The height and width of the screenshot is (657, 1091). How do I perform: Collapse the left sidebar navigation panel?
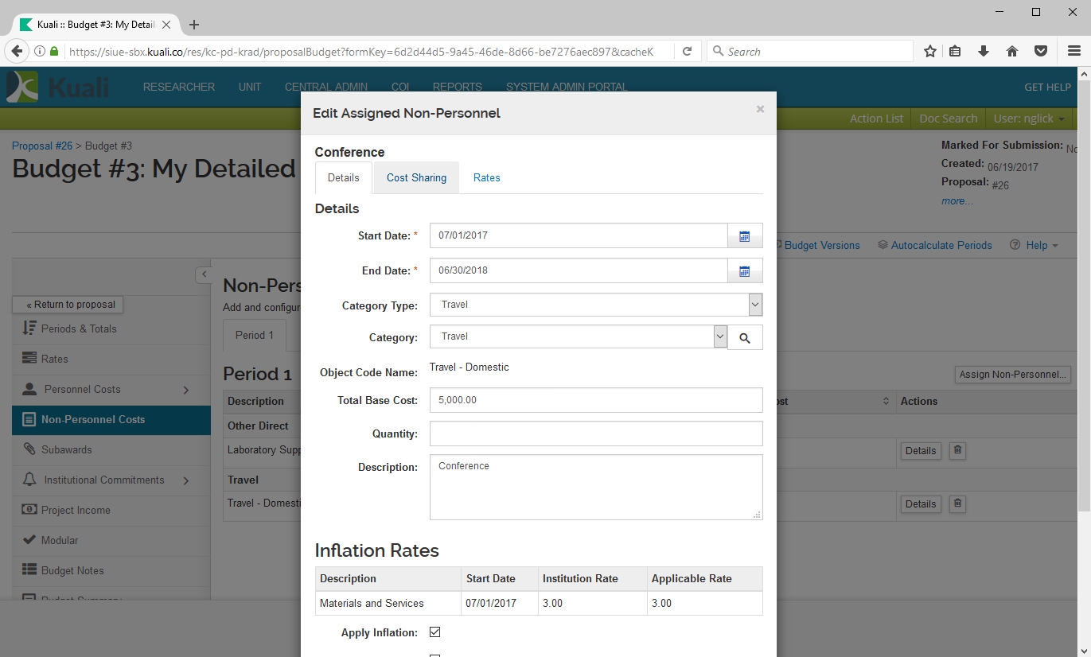tap(204, 274)
